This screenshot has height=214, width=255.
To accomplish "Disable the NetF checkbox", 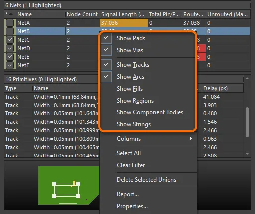I will [10, 65].
